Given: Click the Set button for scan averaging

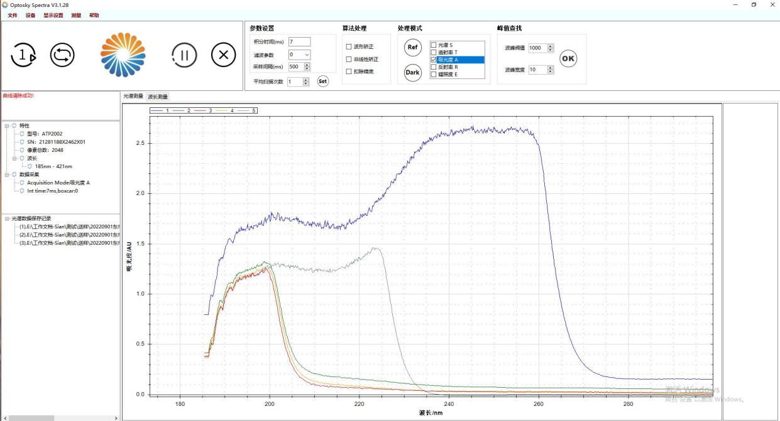Looking at the screenshot, I should [x=322, y=81].
